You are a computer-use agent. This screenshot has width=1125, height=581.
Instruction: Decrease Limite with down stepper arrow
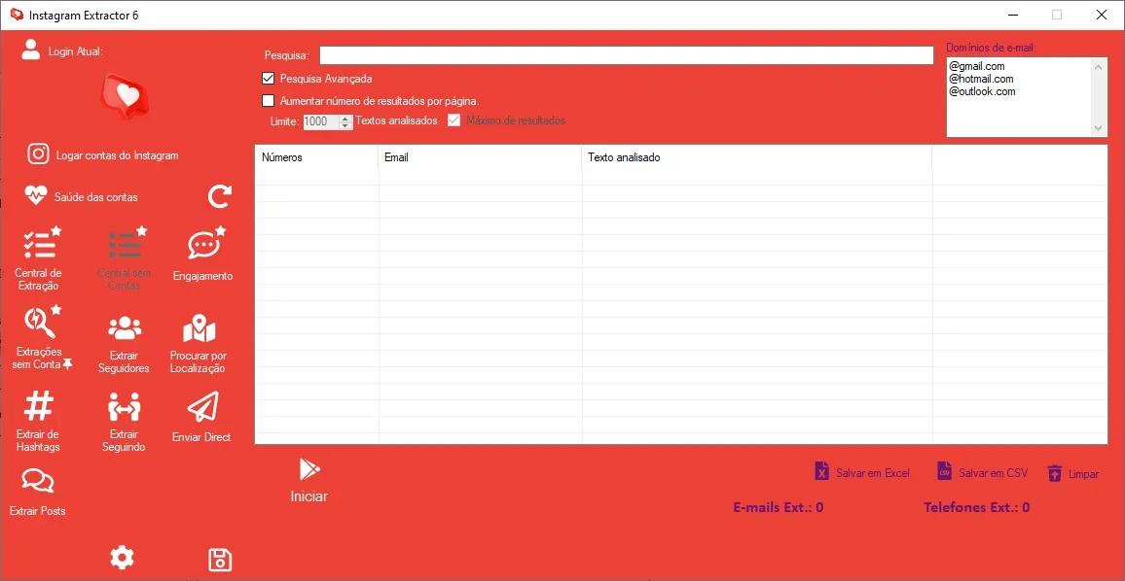[x=345, y=126]
